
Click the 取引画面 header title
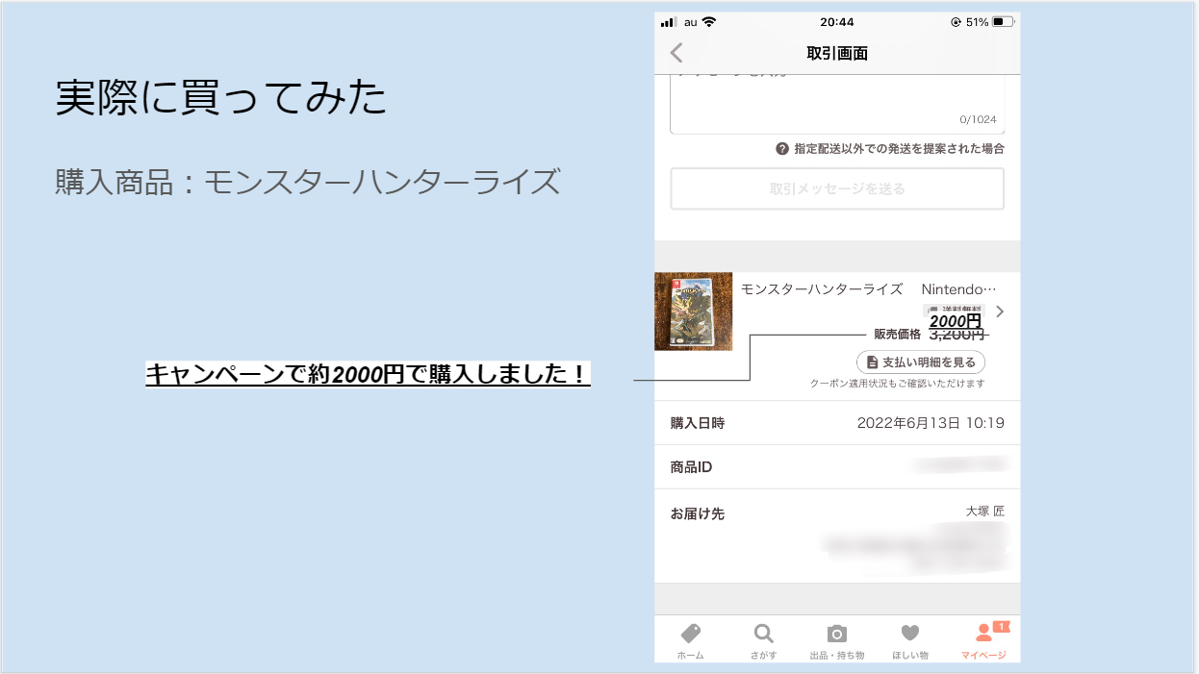[x=837, y=53]
